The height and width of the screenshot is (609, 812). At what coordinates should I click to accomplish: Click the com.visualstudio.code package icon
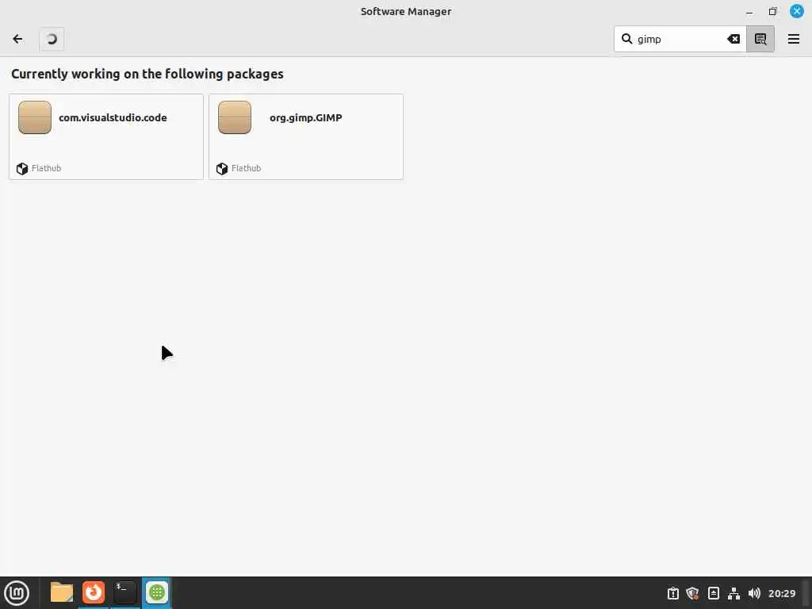point(35,117)
